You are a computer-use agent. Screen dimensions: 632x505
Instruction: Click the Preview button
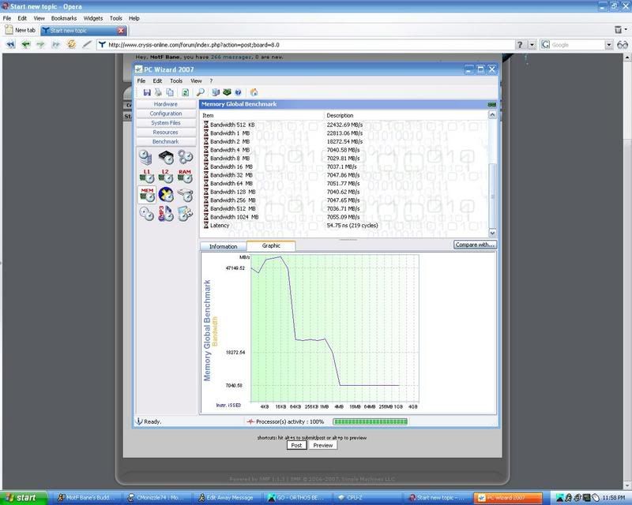click(x=323, y=445)
